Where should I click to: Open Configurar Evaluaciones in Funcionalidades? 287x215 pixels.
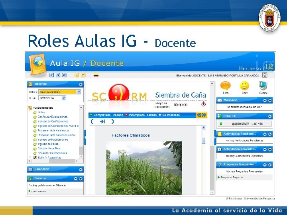click(53, 117)
